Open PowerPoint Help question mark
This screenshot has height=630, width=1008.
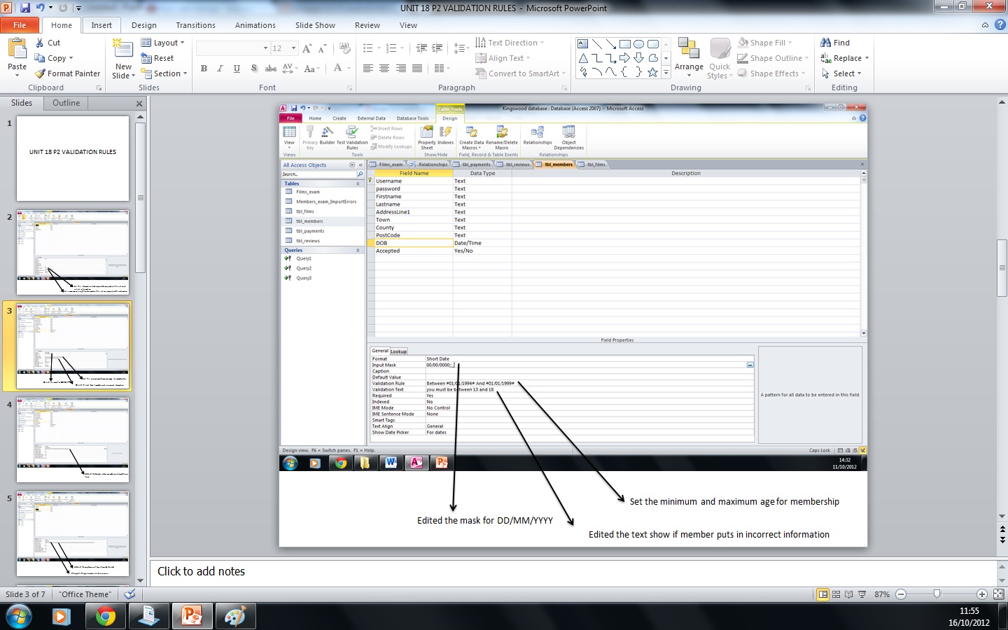coord(1000,25)
